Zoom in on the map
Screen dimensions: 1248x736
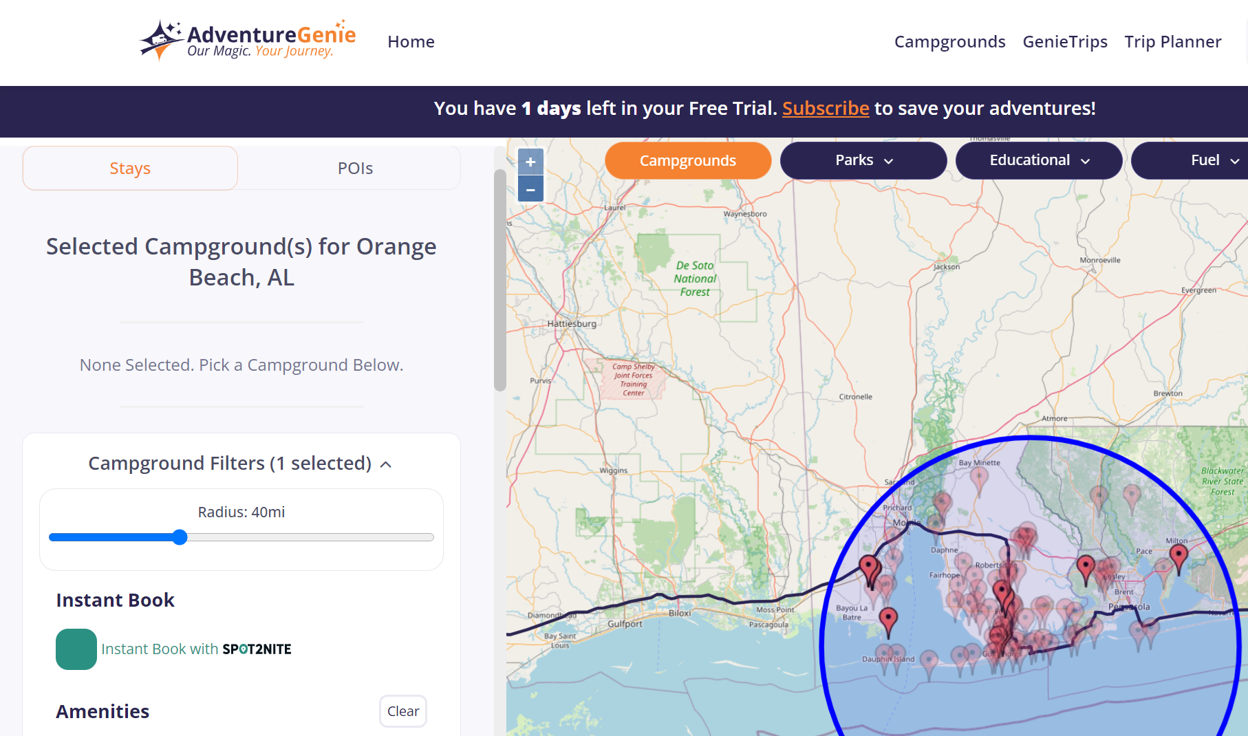[x=530, y=162]
